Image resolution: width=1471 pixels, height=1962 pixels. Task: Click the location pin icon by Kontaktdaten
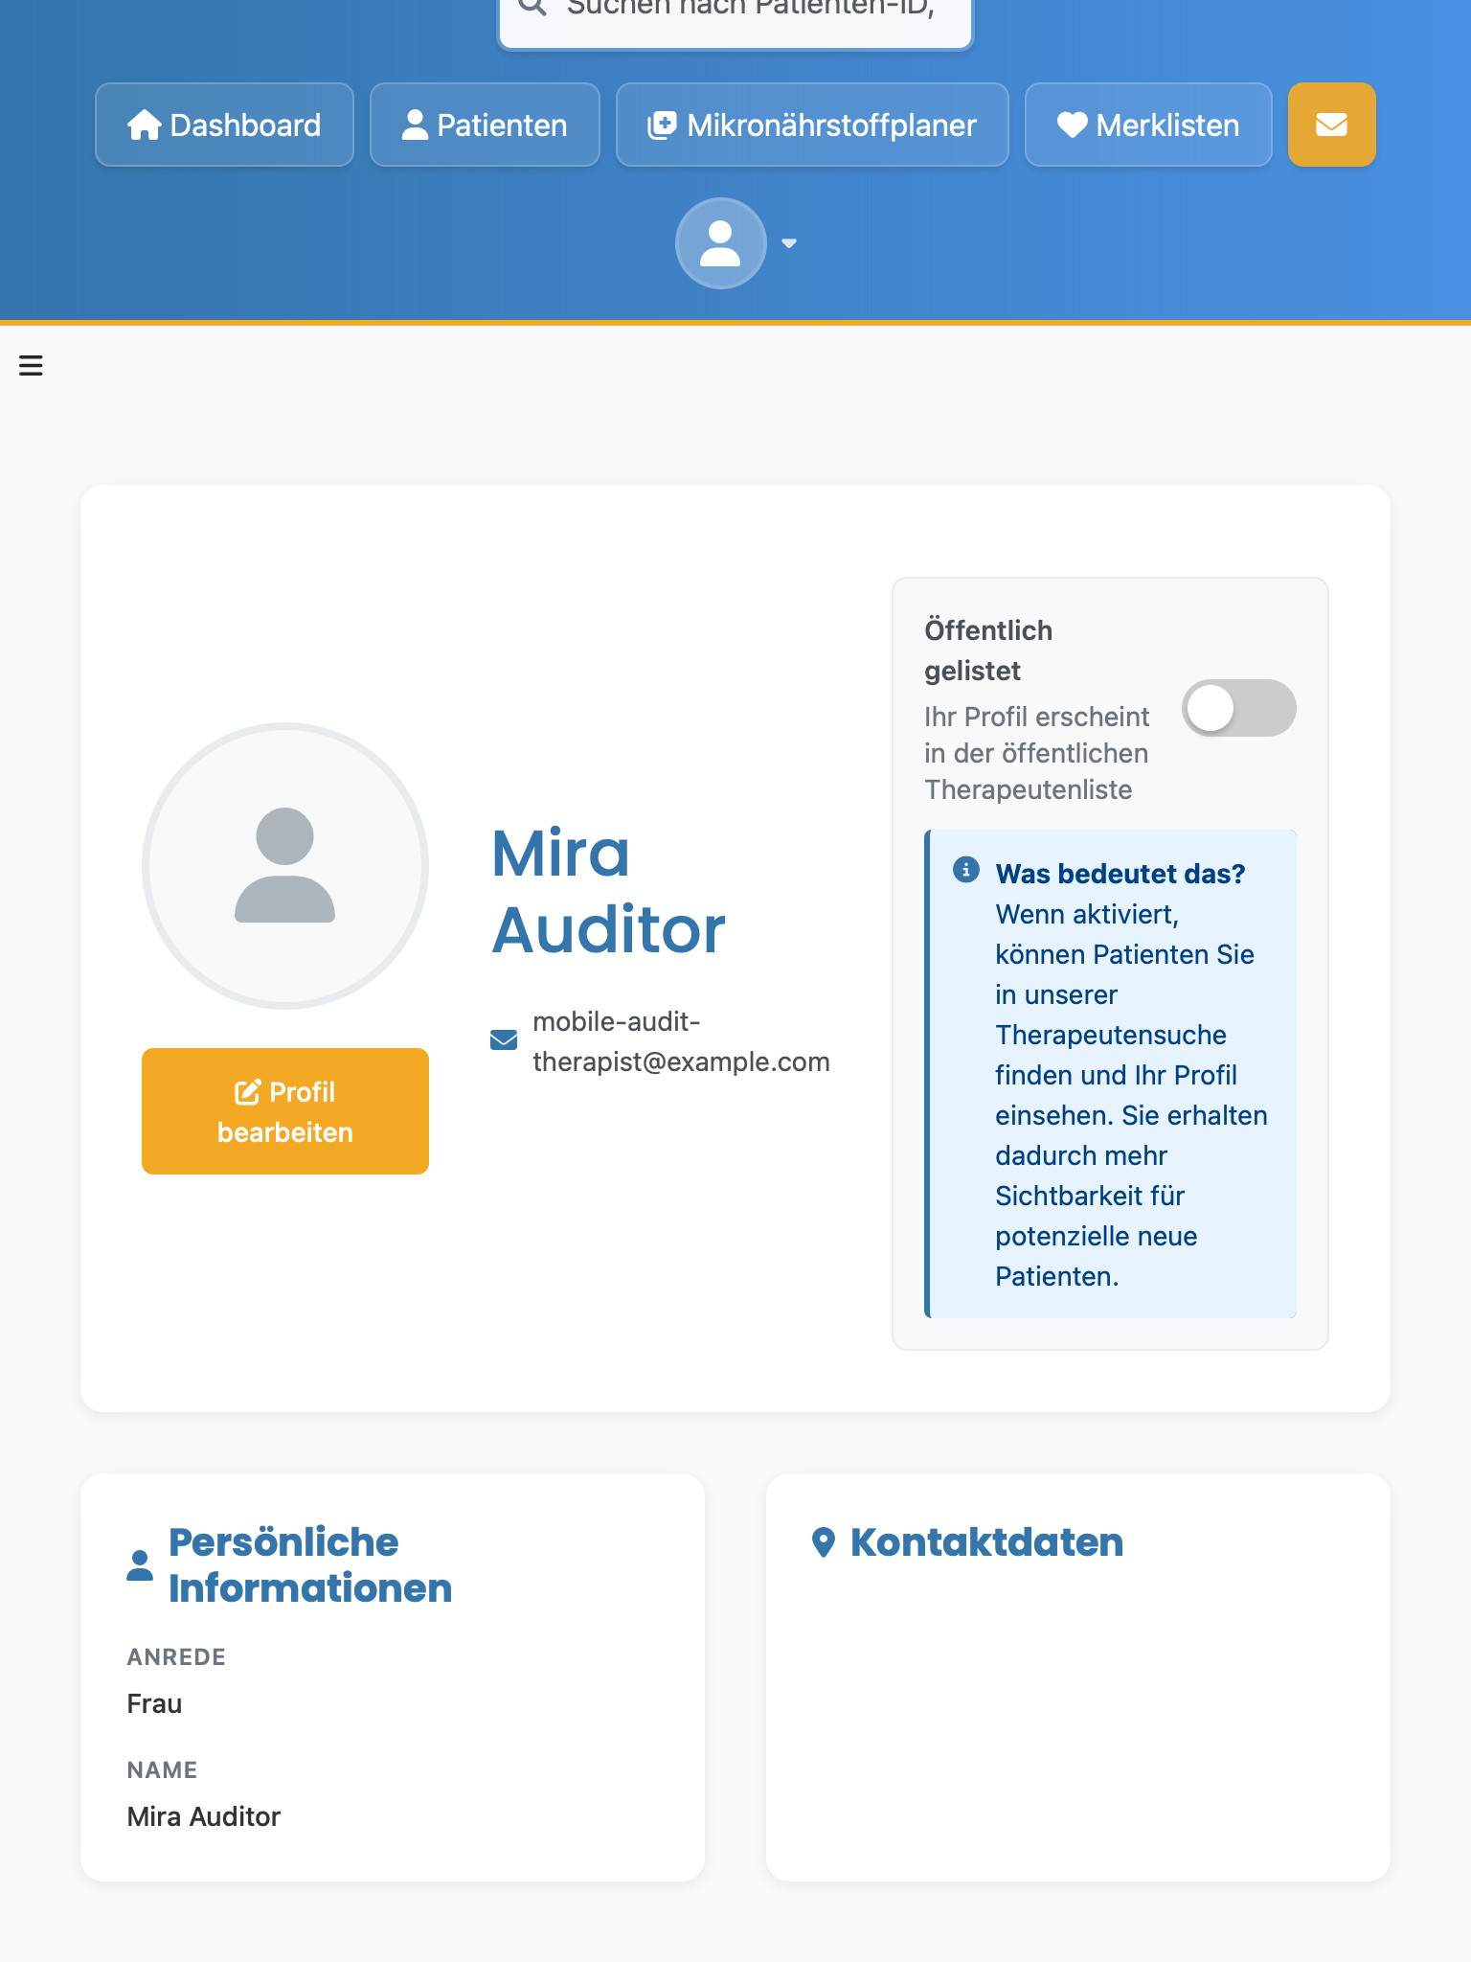coord(823,1542)
